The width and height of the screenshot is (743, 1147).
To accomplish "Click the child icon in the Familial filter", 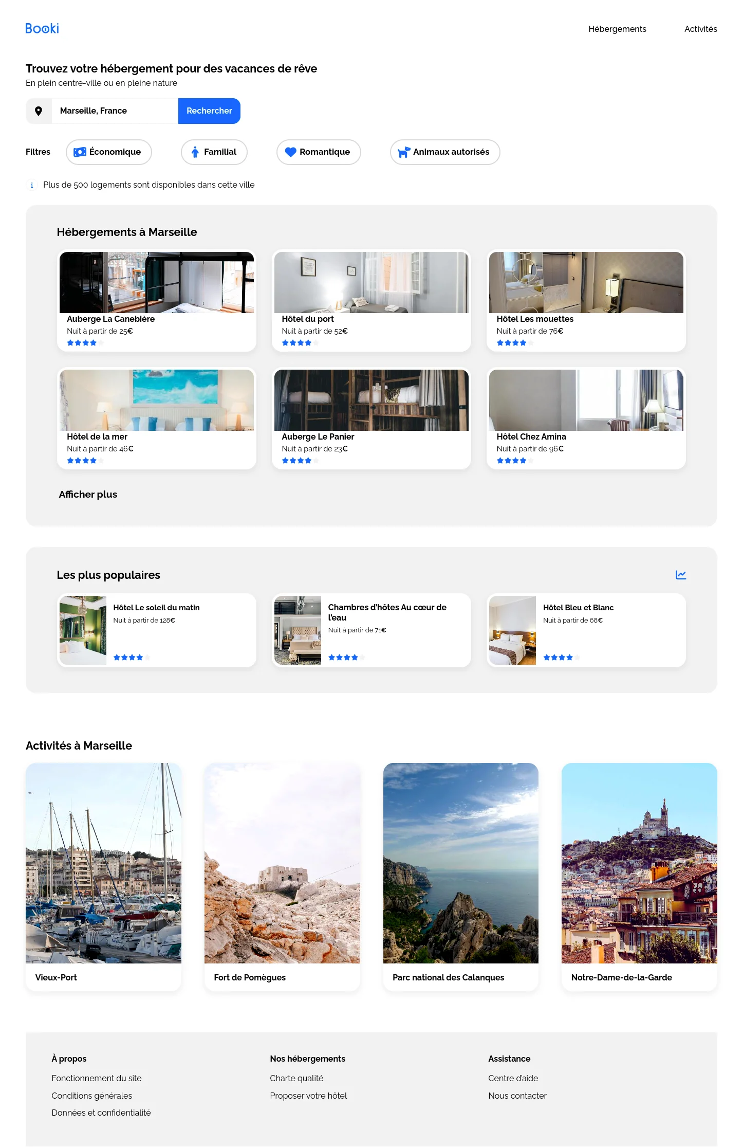I will coord(195,152).
